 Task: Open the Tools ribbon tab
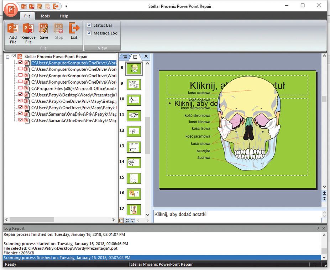pyautogui.click(x=45, y=16)
